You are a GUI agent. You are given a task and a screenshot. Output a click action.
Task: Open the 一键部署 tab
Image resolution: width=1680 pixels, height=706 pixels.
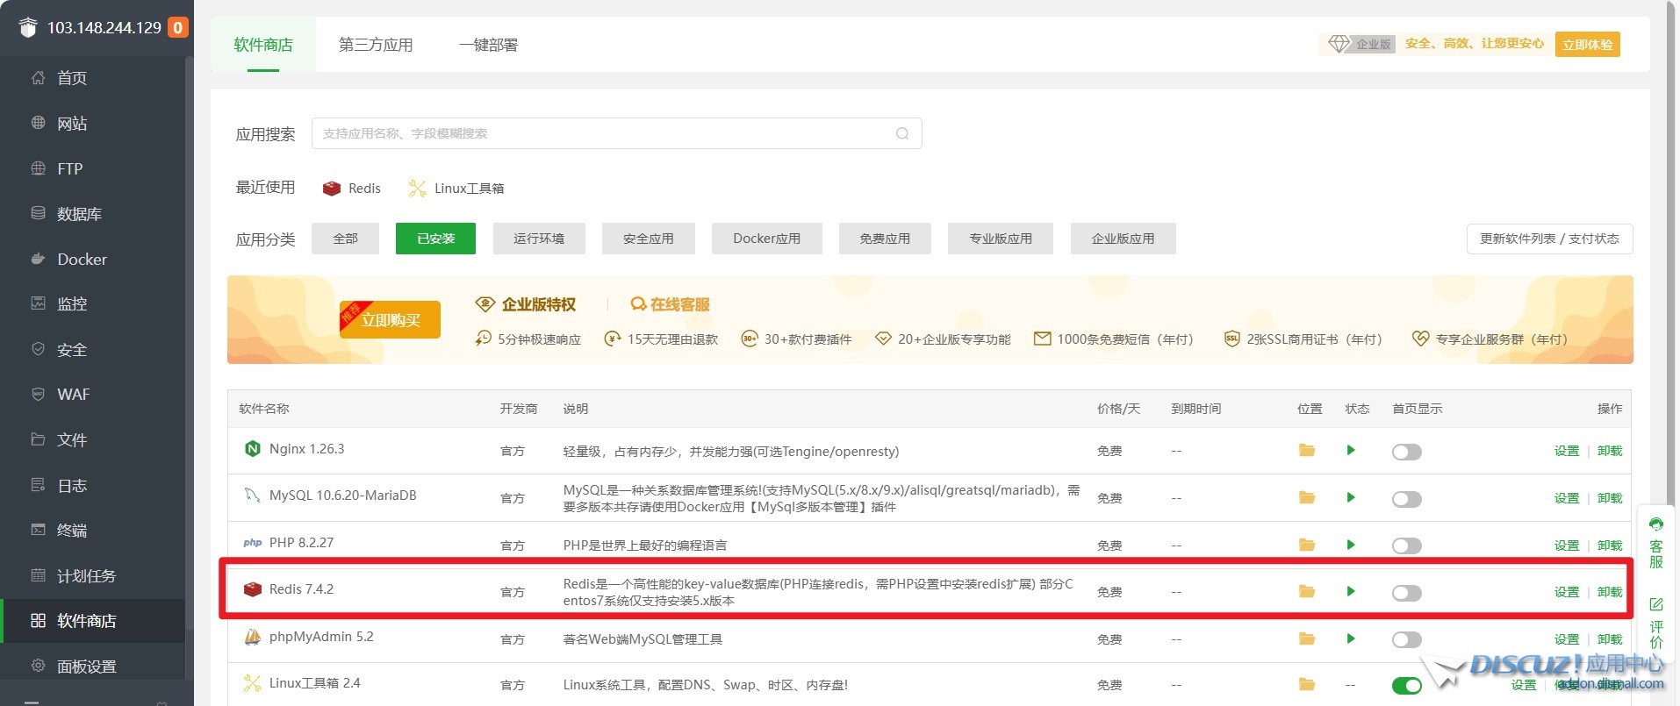click(488, 45)
